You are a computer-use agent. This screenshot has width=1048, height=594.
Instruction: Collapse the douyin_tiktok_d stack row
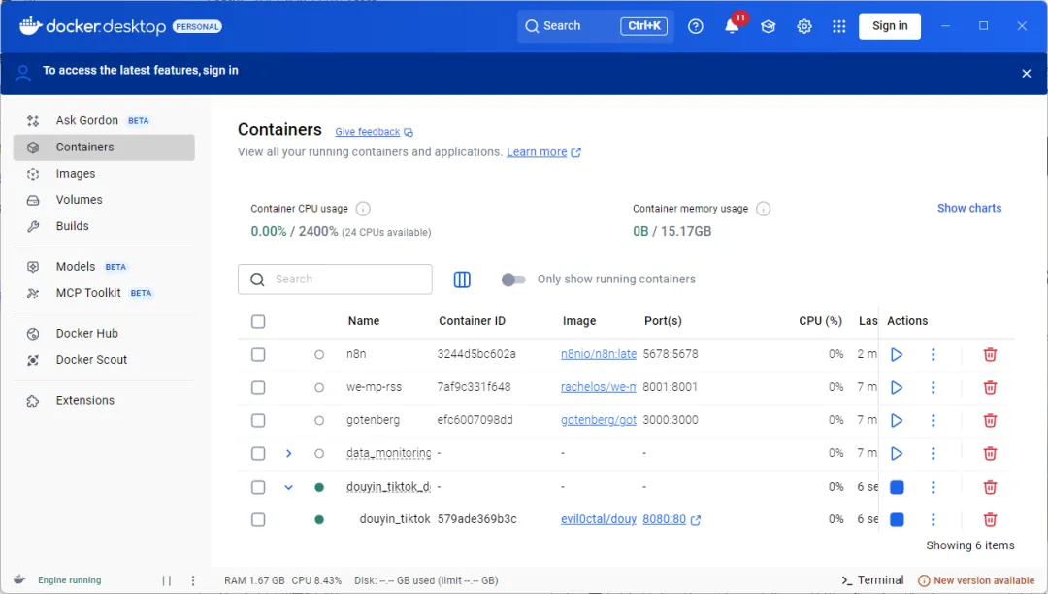[x=289, y=487]
